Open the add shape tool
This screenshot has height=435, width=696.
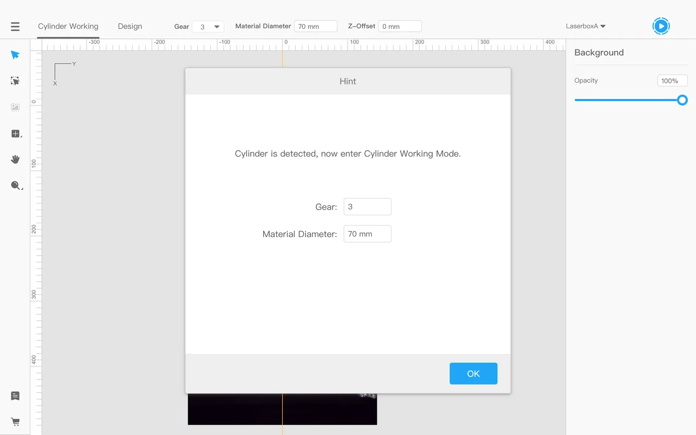coord(16,134)
